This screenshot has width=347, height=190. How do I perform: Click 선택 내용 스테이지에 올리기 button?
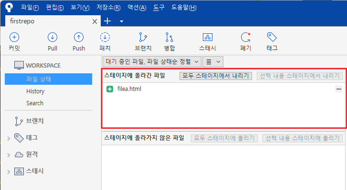(x=303, y=138)
